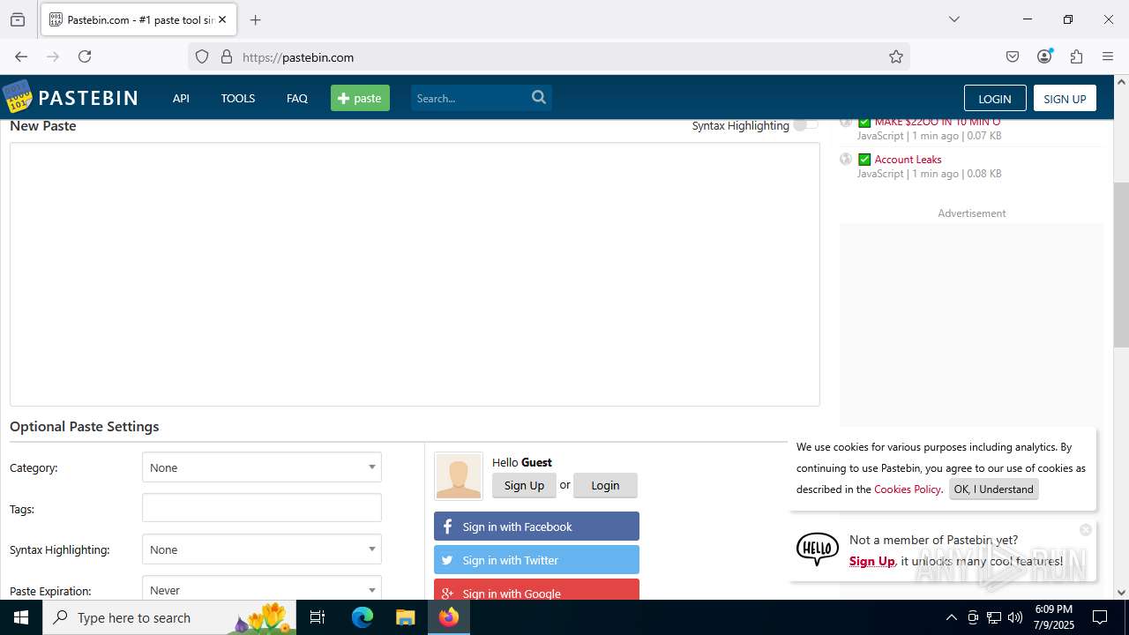Screen dimensions: 1129x635
Task: Reload the page with the refresh icon
Action: click(85, 56)
